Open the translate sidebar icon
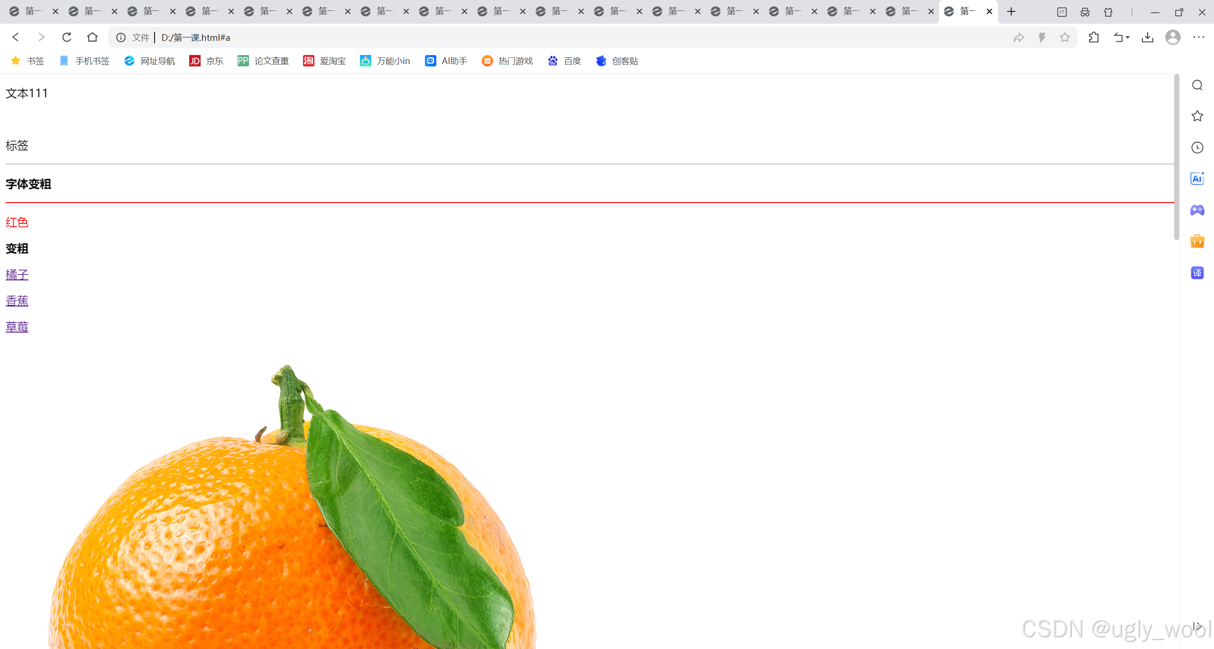Image resolution: width=1214 pixels, height=649 pixels. pyautogui.click(x=1197, y=273)
